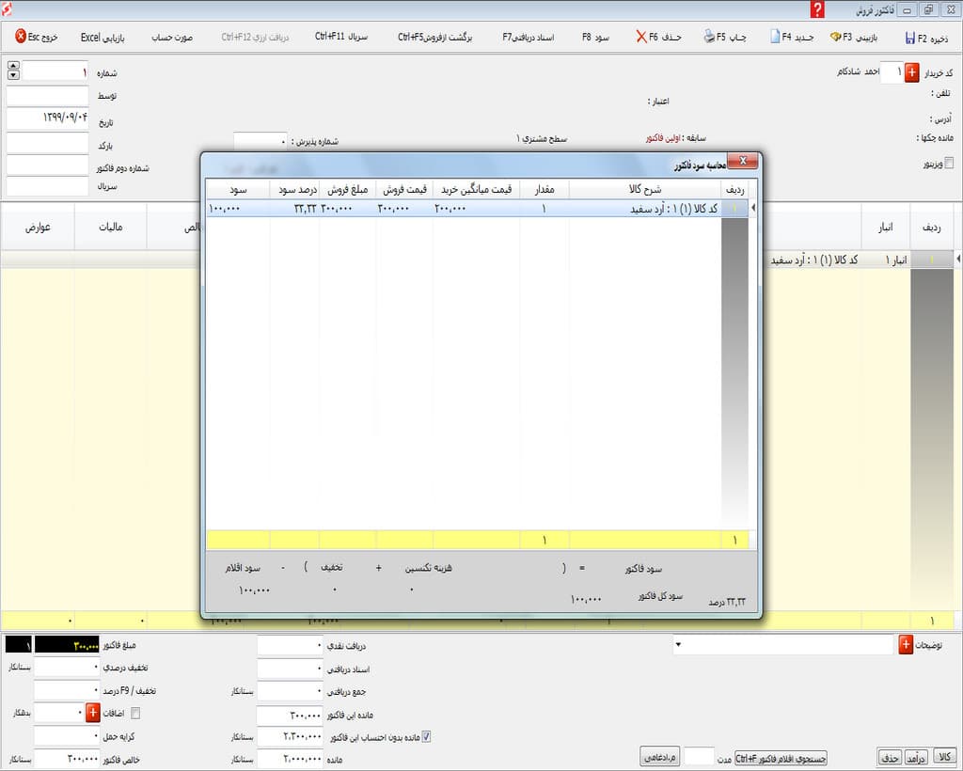963x771 pixels.
Task: Print the invoice using چاپ F5
Action: coord(710,38)
